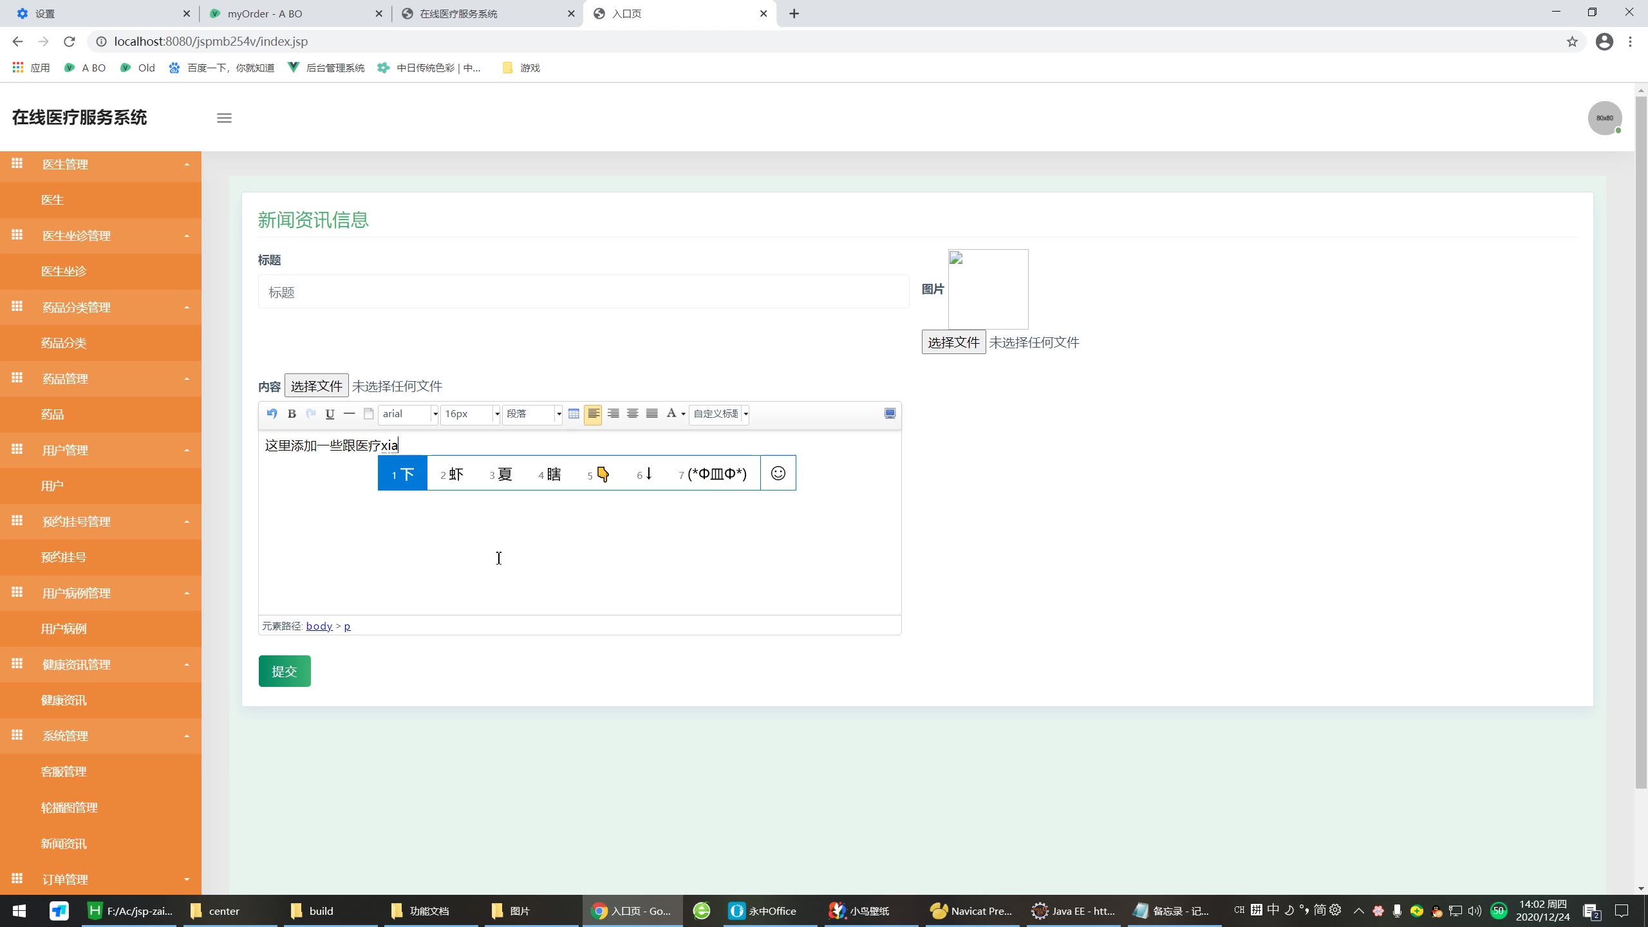This screenshot has height=927, width=1648.
Task: Click the font color 'A' icon
Action: pos(671,414)
